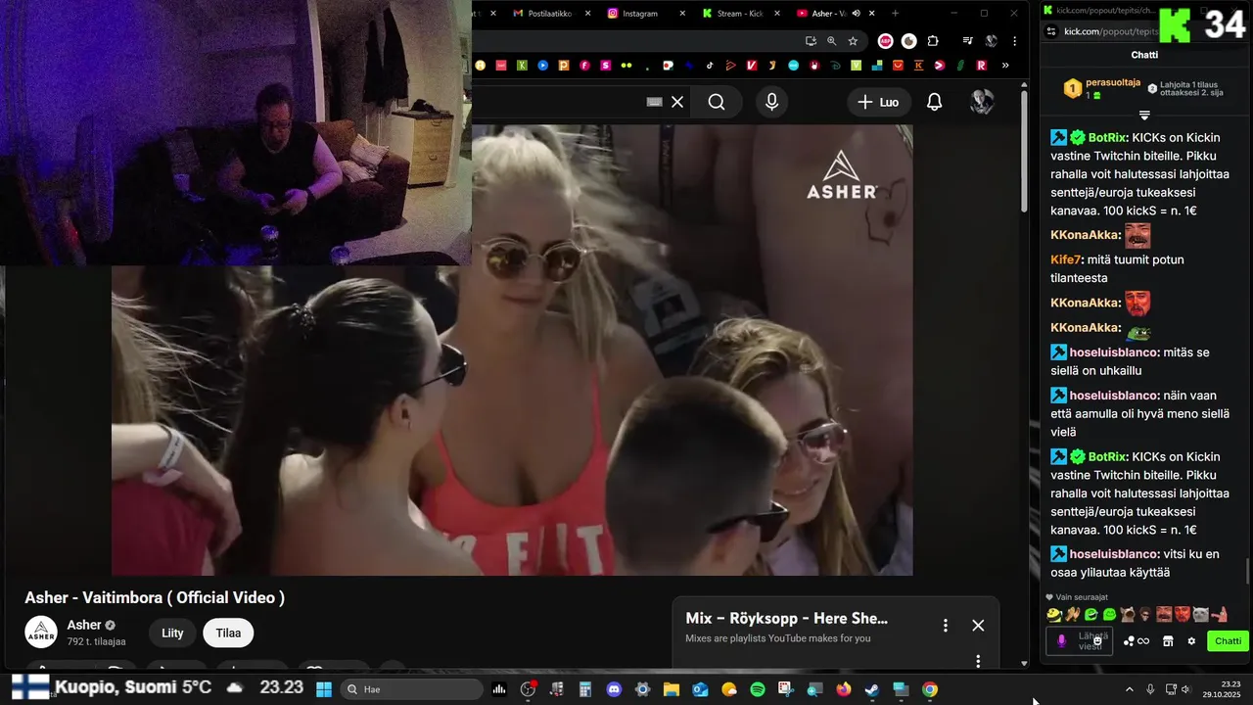The width and height of the screenshot is (1253, 705).
Task: Send message with green Chatti button
Action: pyautogui.click(x=1228, y=641)
